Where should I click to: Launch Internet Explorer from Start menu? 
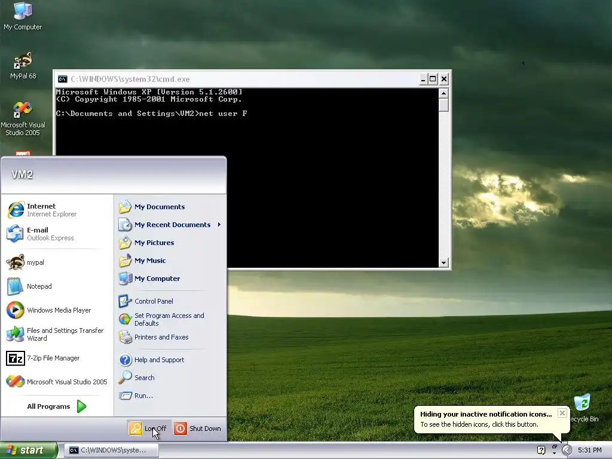[57, 210]
